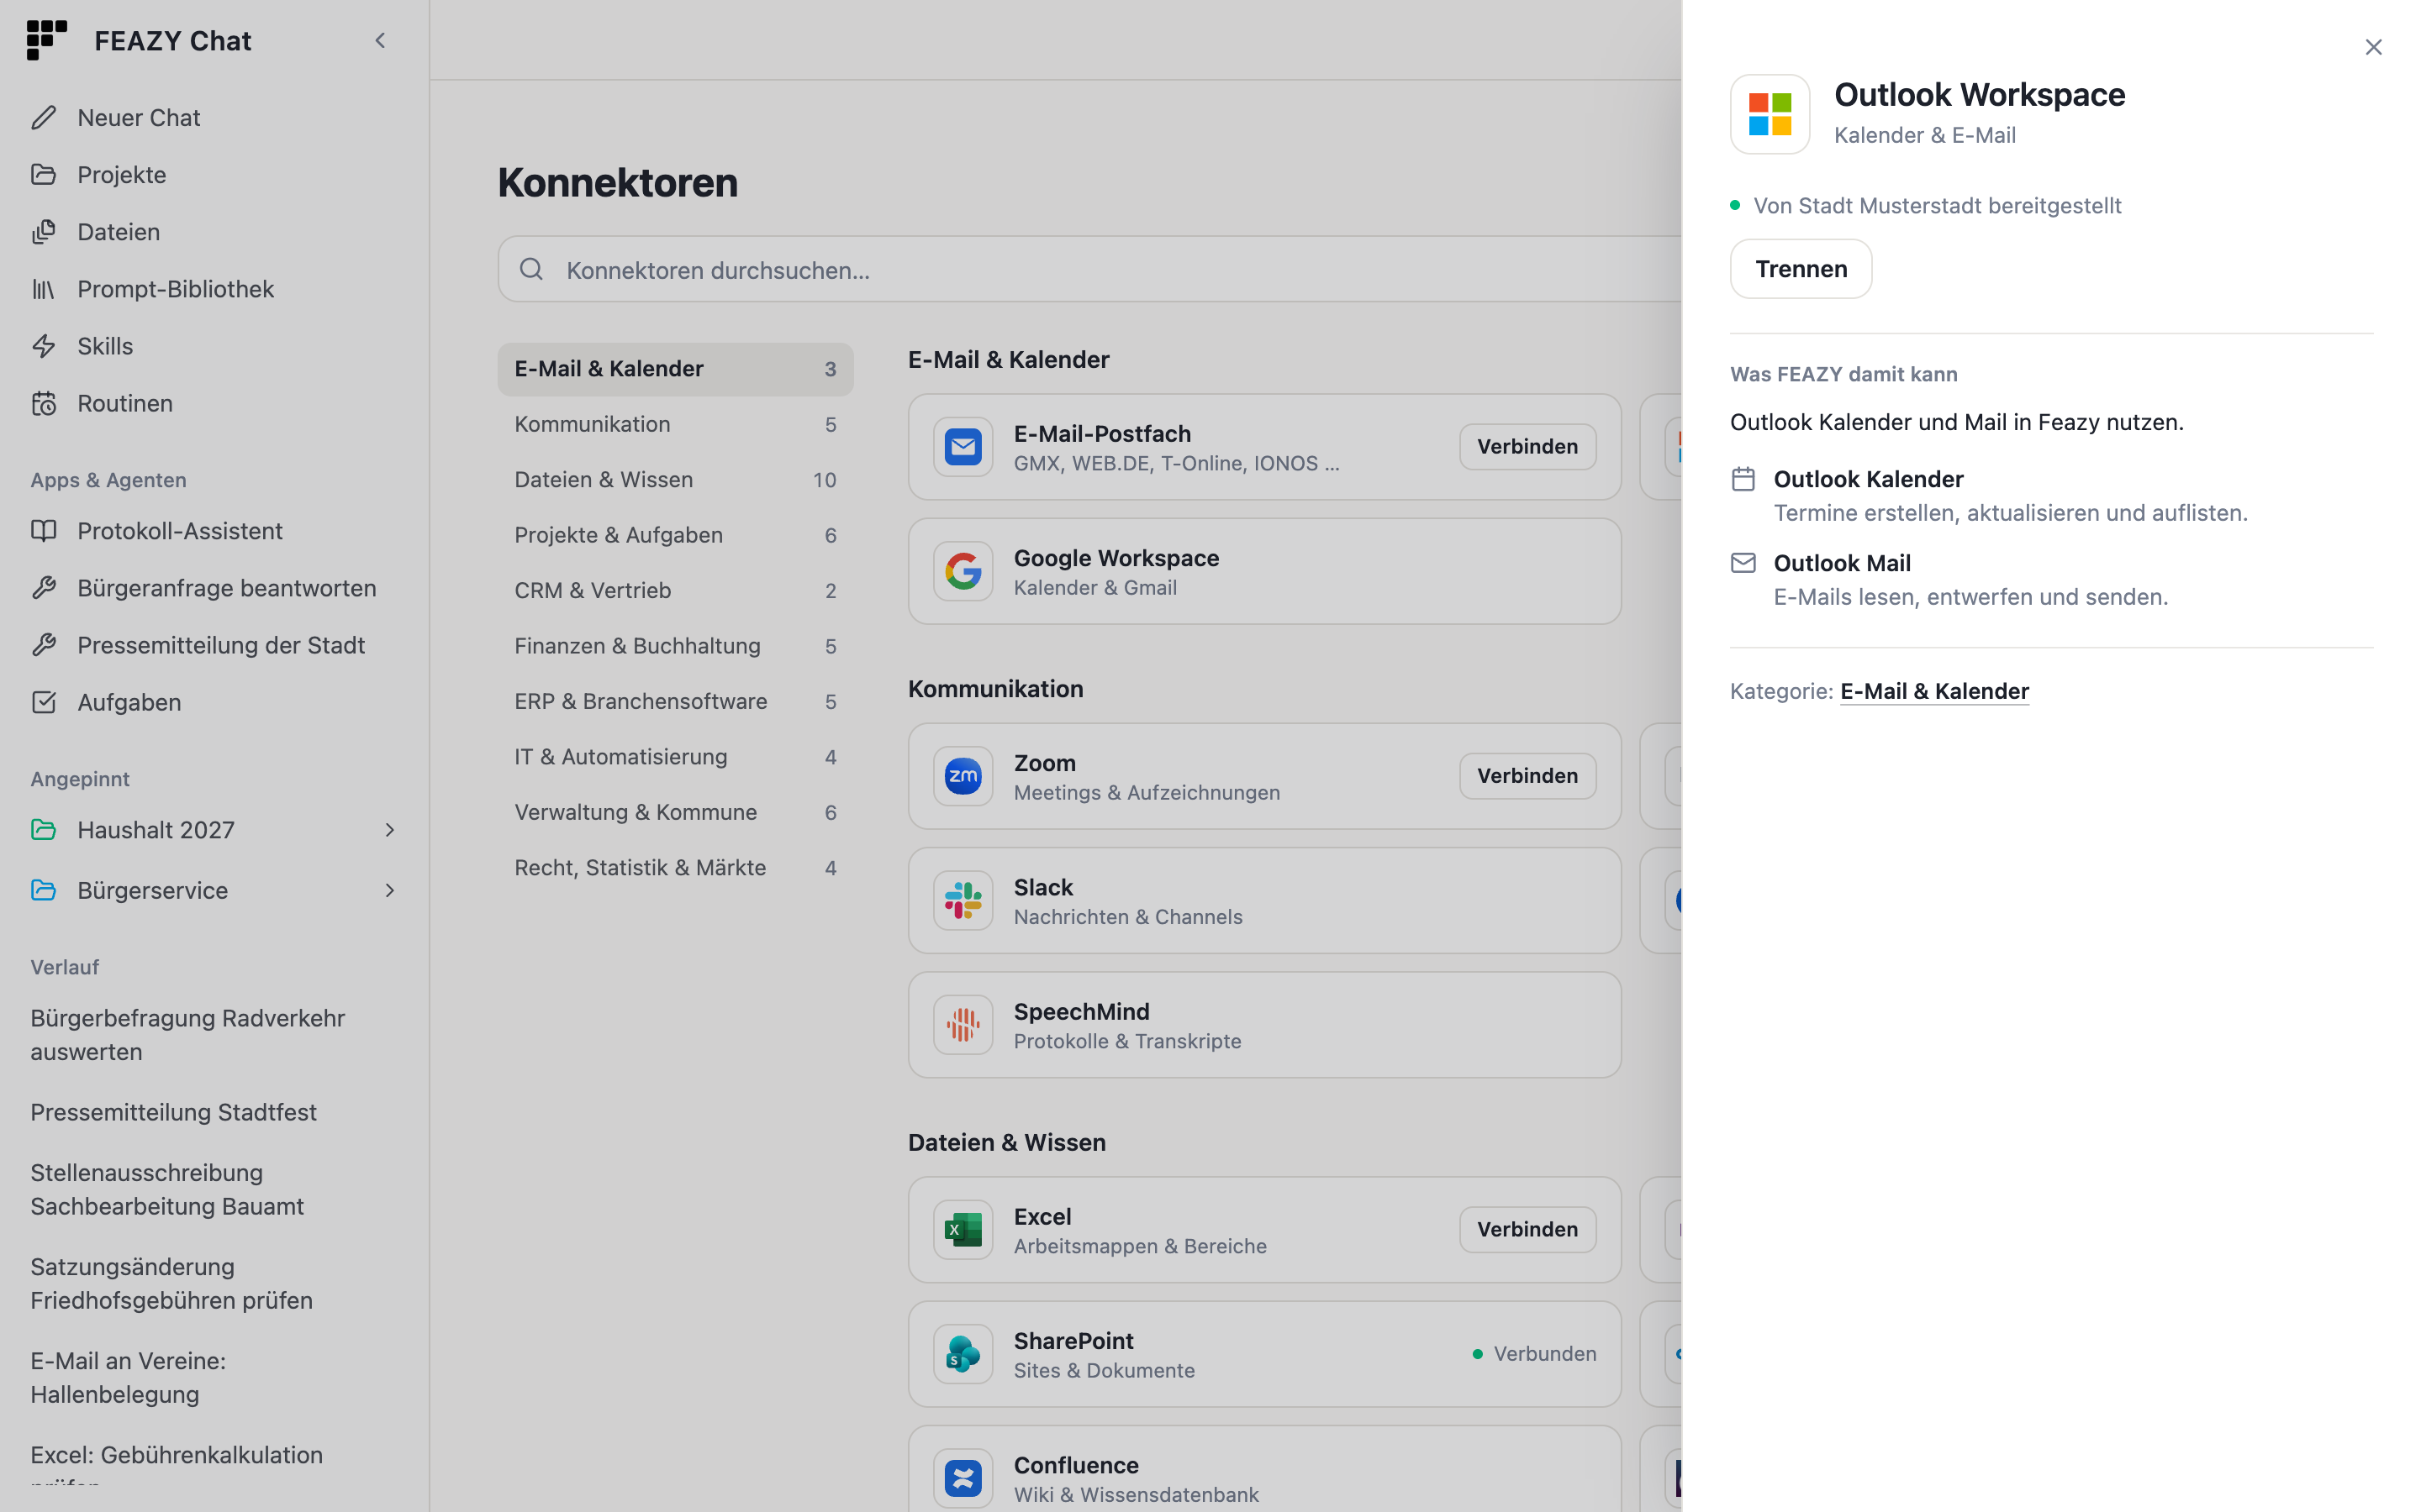
Task: Open chat Pressemitteilung Stadtfest from history
Action: click(x=173, y=1112)
